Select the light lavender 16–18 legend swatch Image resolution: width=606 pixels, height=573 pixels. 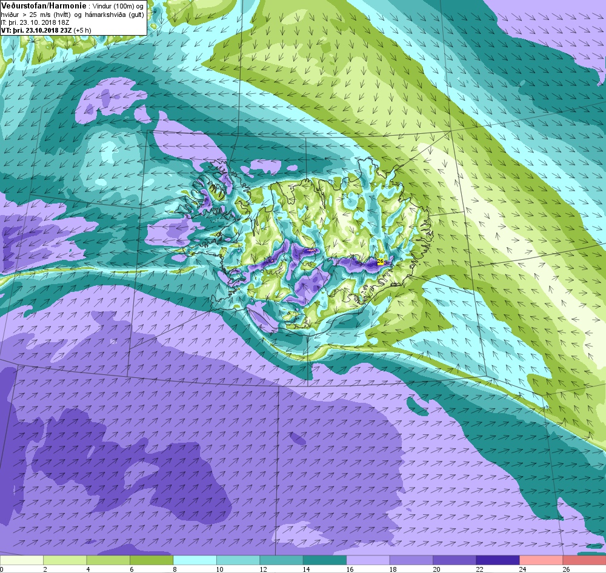(x=368, y=560)
